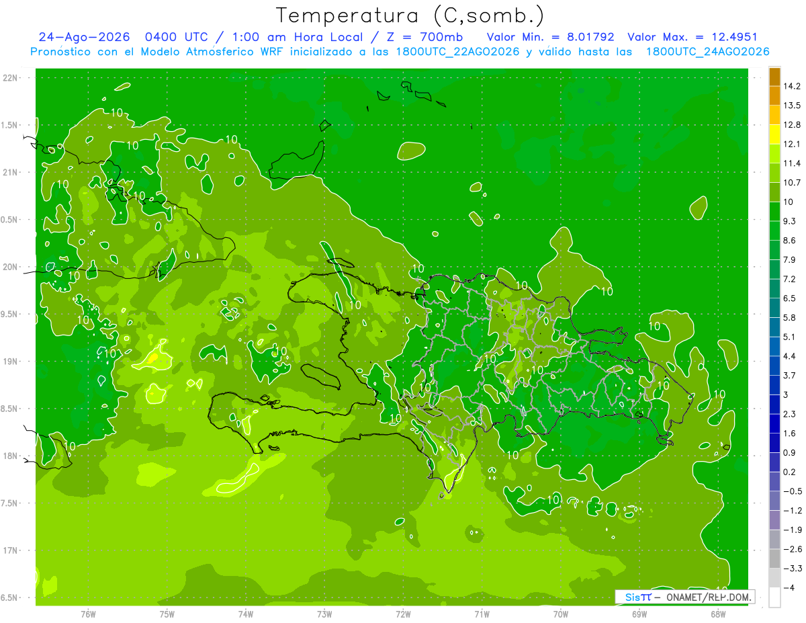Viewport: 806px width, 623px height.
Task: Click the "8.6" colorbar value
Action: 790,240
